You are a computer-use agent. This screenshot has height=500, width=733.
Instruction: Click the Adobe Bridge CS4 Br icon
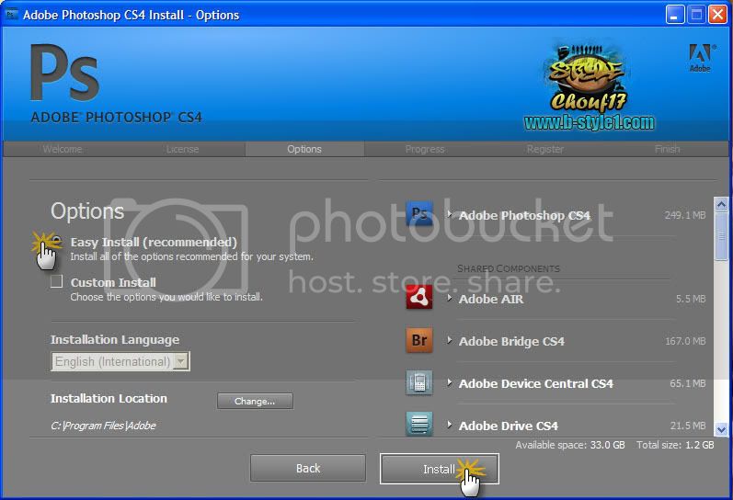click(419, 340)
